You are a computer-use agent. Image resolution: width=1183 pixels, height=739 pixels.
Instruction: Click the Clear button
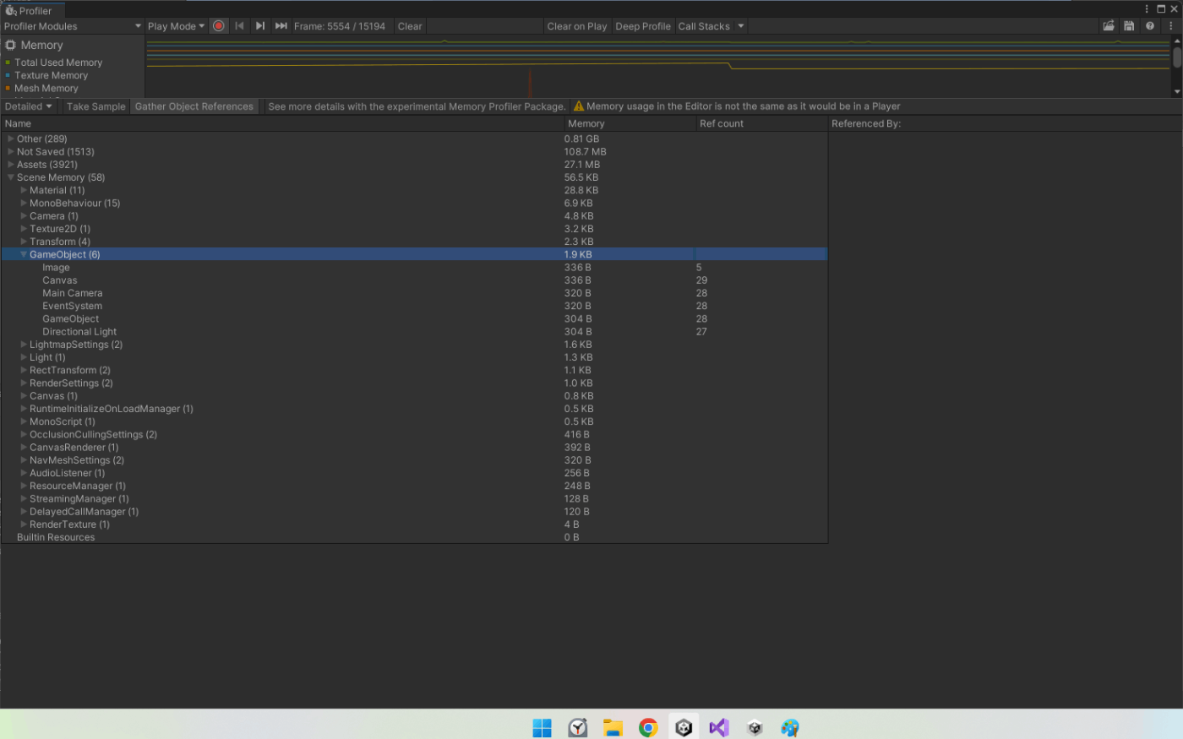tap(410, 26)
